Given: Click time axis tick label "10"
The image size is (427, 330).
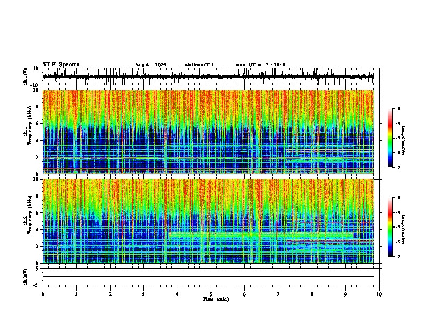Looking at the screenshot, I should [379, 294].
